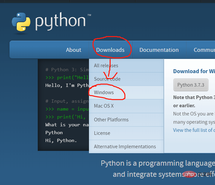Select Mac OS X downloads entry

pos(126,106)
